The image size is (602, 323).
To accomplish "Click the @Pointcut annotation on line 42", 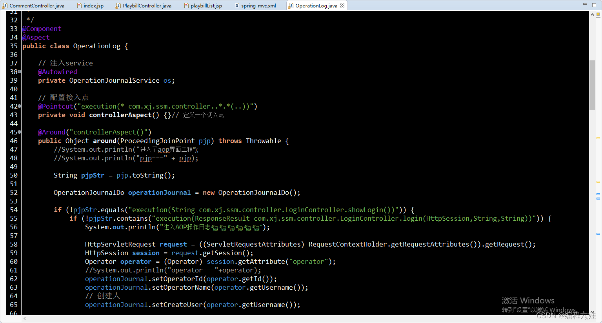I will (56, 106).
